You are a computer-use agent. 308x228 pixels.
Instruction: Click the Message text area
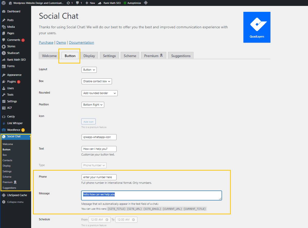click(x=151, y=195)
